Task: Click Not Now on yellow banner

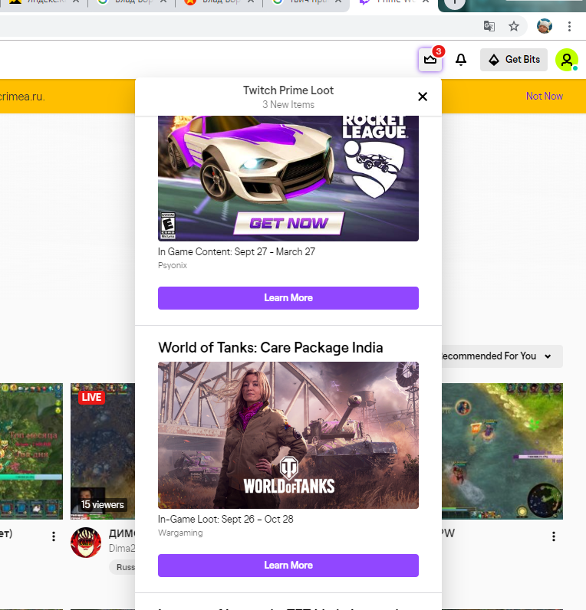Action: click(x=544, y=96)
